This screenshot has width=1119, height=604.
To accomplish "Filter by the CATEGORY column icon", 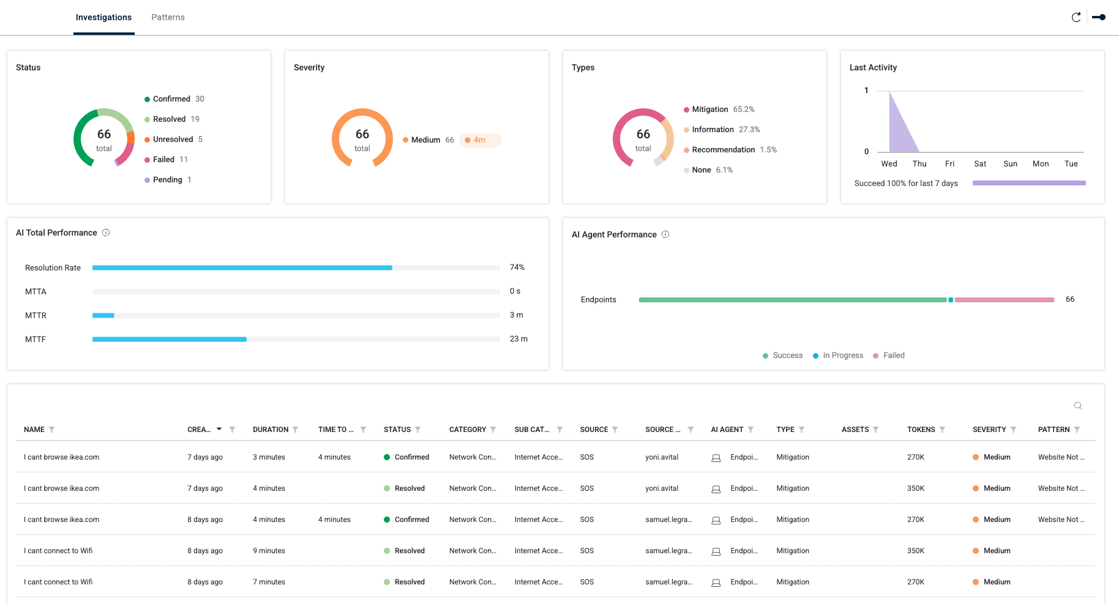I will tap(493, 430).
